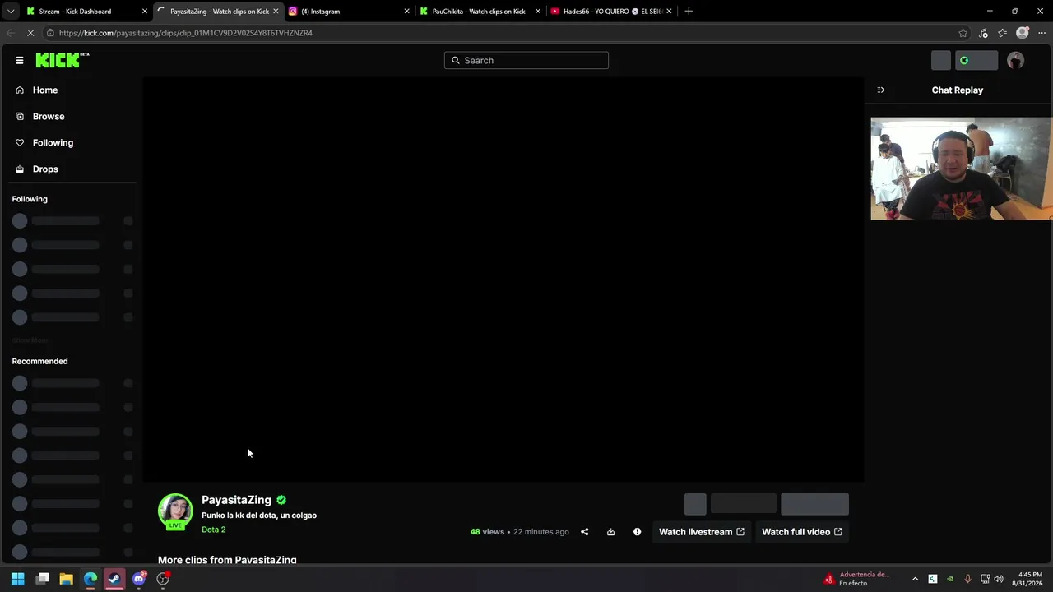The height and width of the screenshot is (592, 1053).
Task: Click the address bar URL
Action: (x=186, y=33)
